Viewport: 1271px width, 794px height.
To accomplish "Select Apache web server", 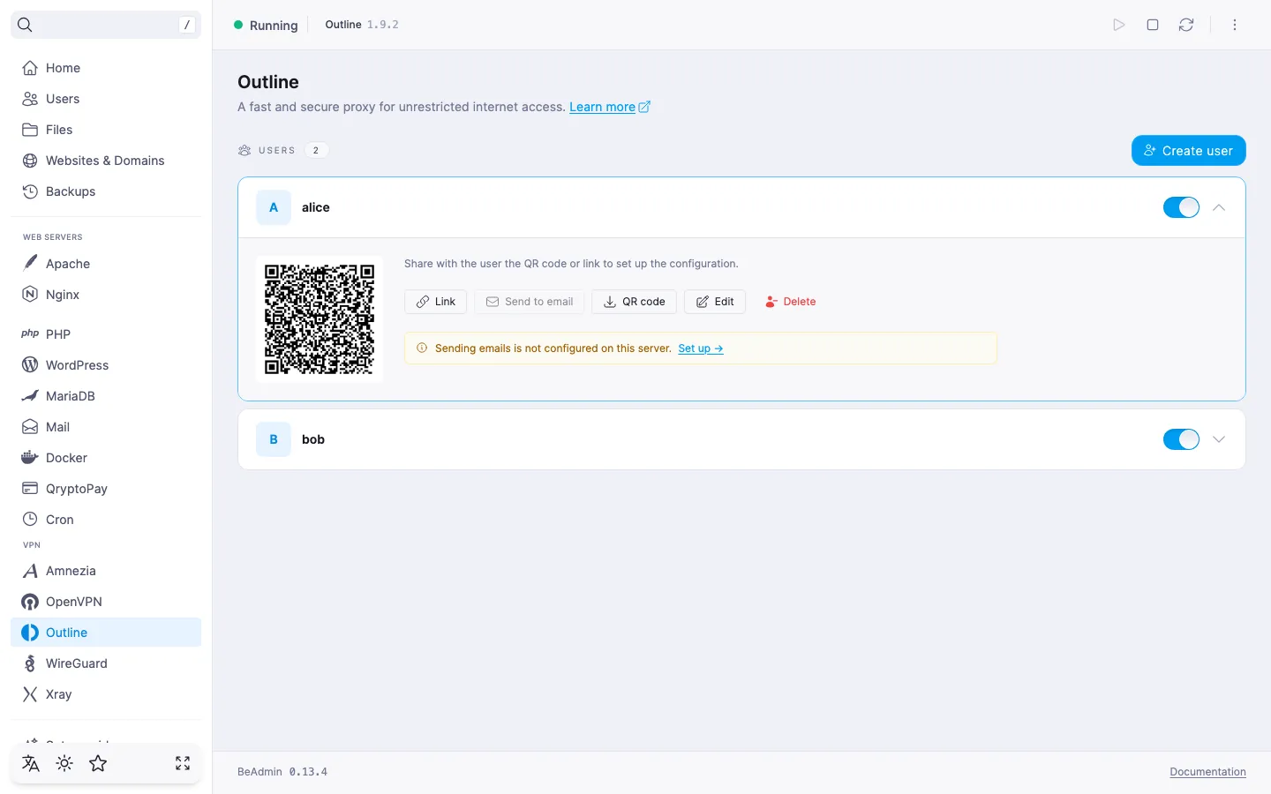I will pyautogui.click(x=106, y=264).
